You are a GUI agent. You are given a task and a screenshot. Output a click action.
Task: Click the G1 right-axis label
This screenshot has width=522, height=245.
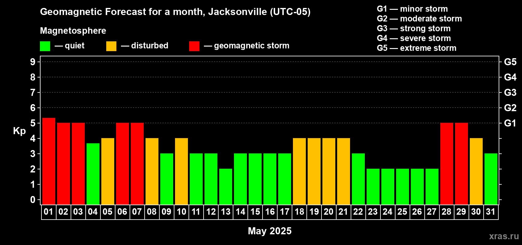510,123
